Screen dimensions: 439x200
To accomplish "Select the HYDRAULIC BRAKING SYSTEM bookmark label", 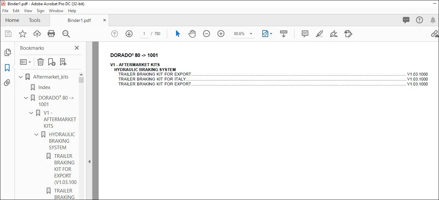I will pos(62,141).
